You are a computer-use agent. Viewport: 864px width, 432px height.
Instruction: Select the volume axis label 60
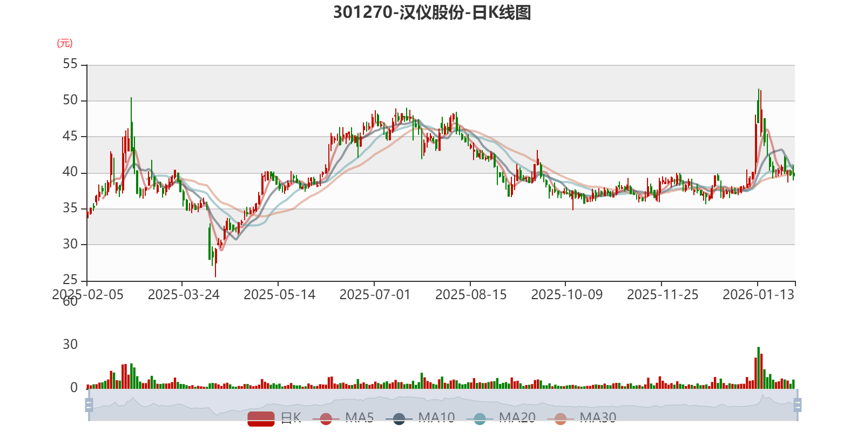click(x=70, y=301)
